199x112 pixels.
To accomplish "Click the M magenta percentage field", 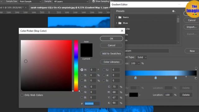I will (115, 92).
